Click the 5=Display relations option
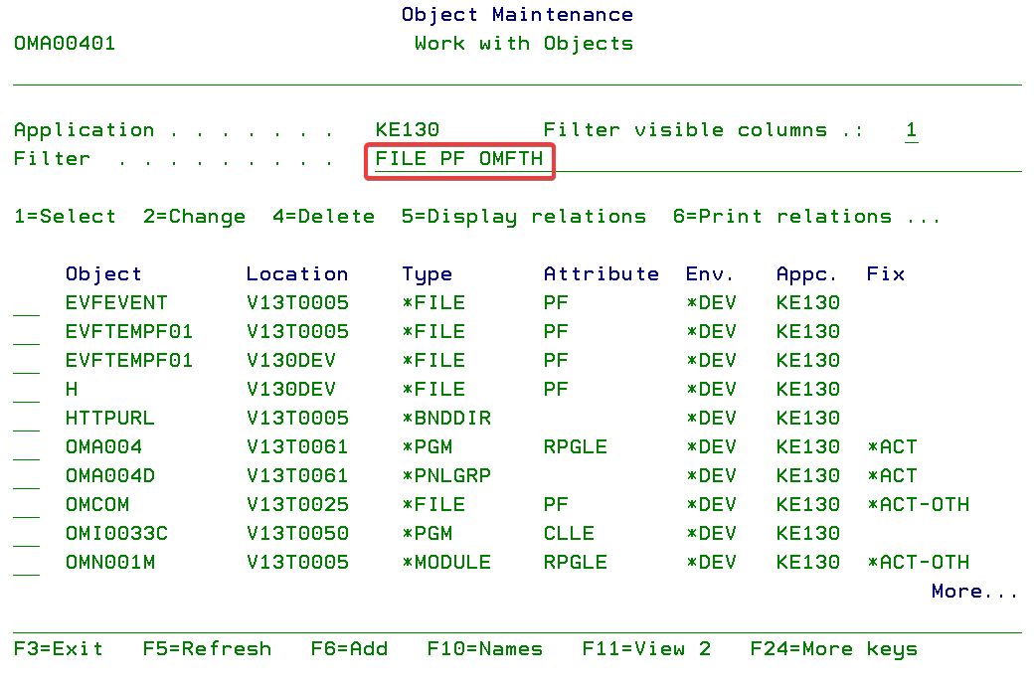The image size is (1034, 692). pyautogui.click(x=523, y=217)
